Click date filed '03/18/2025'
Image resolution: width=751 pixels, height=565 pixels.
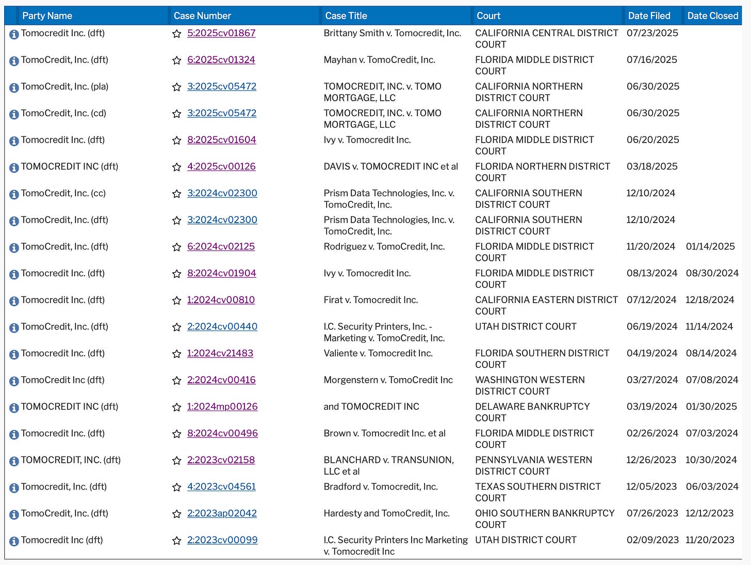point(652,167)
